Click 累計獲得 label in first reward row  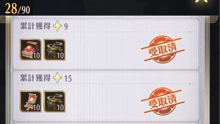pyautogui.click(x=35, y=26)
